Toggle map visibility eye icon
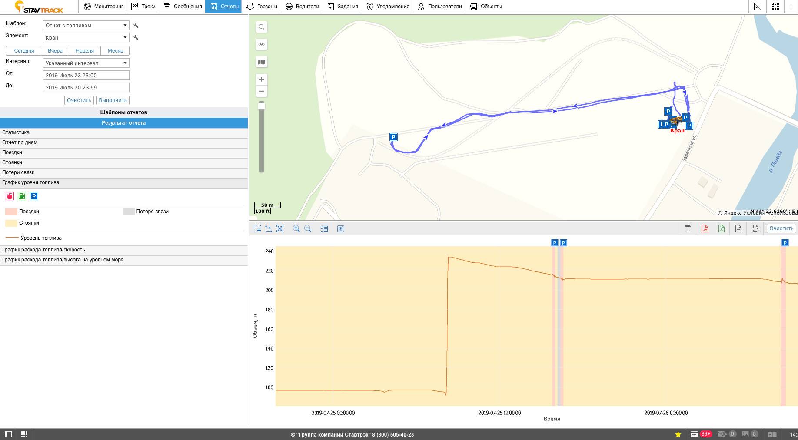This screenshot has width=798, height=440. tap(262, 44)
